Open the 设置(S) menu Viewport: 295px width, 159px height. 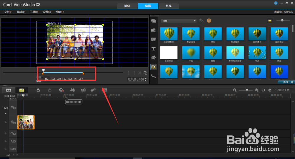pos(47,12)
